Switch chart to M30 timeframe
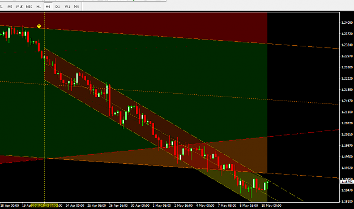 [29, 7]
